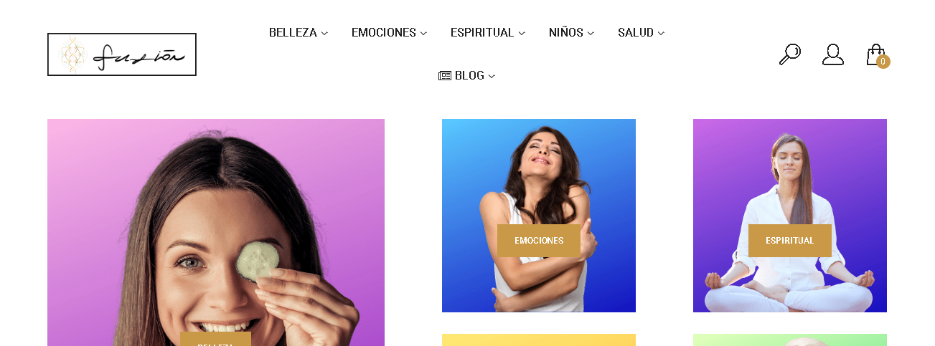Open the search magnifier icon
Image resolution: width=935 pixels, height=346 pixels.
pyautogui.click(x=790, y=54)
